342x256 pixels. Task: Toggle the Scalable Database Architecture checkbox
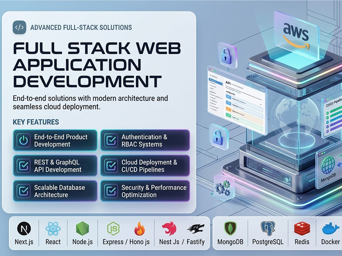coord(24,191)
